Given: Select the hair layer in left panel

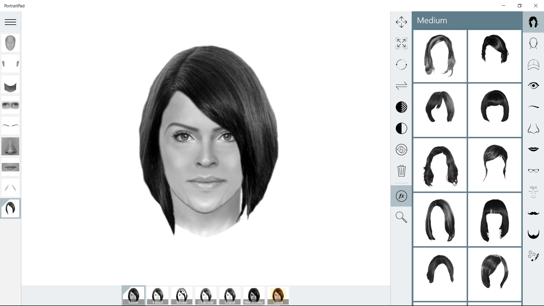Looking at the screenshot, I should (x=10, y=209).
